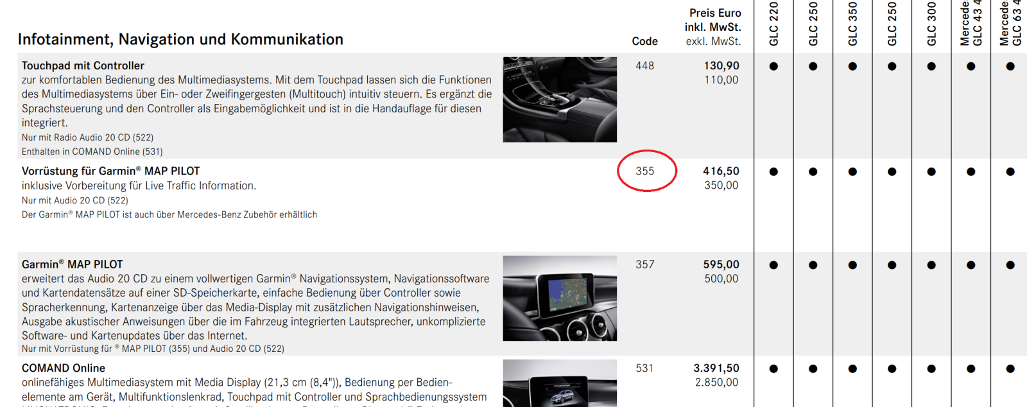Open the Garmin MAP PILOT navigation screen image

[560, 299]
